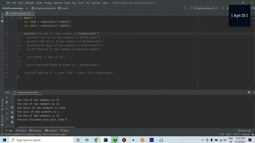This screenshot has width=255, height=143.
Task: Switch to the Build tool window tab
Action: click(65, 131)
